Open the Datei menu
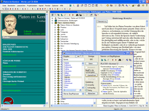This screenshot has width=149, height=111. pos(4,6)
